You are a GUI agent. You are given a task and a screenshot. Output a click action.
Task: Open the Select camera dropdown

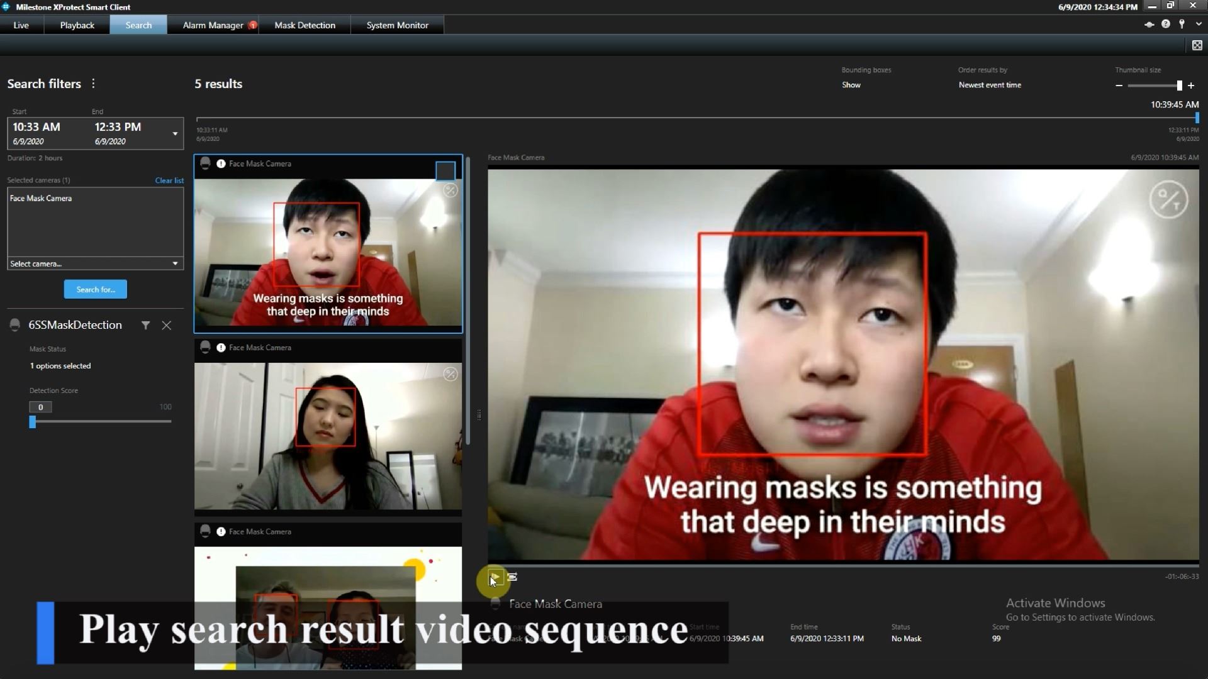point(95,263)
